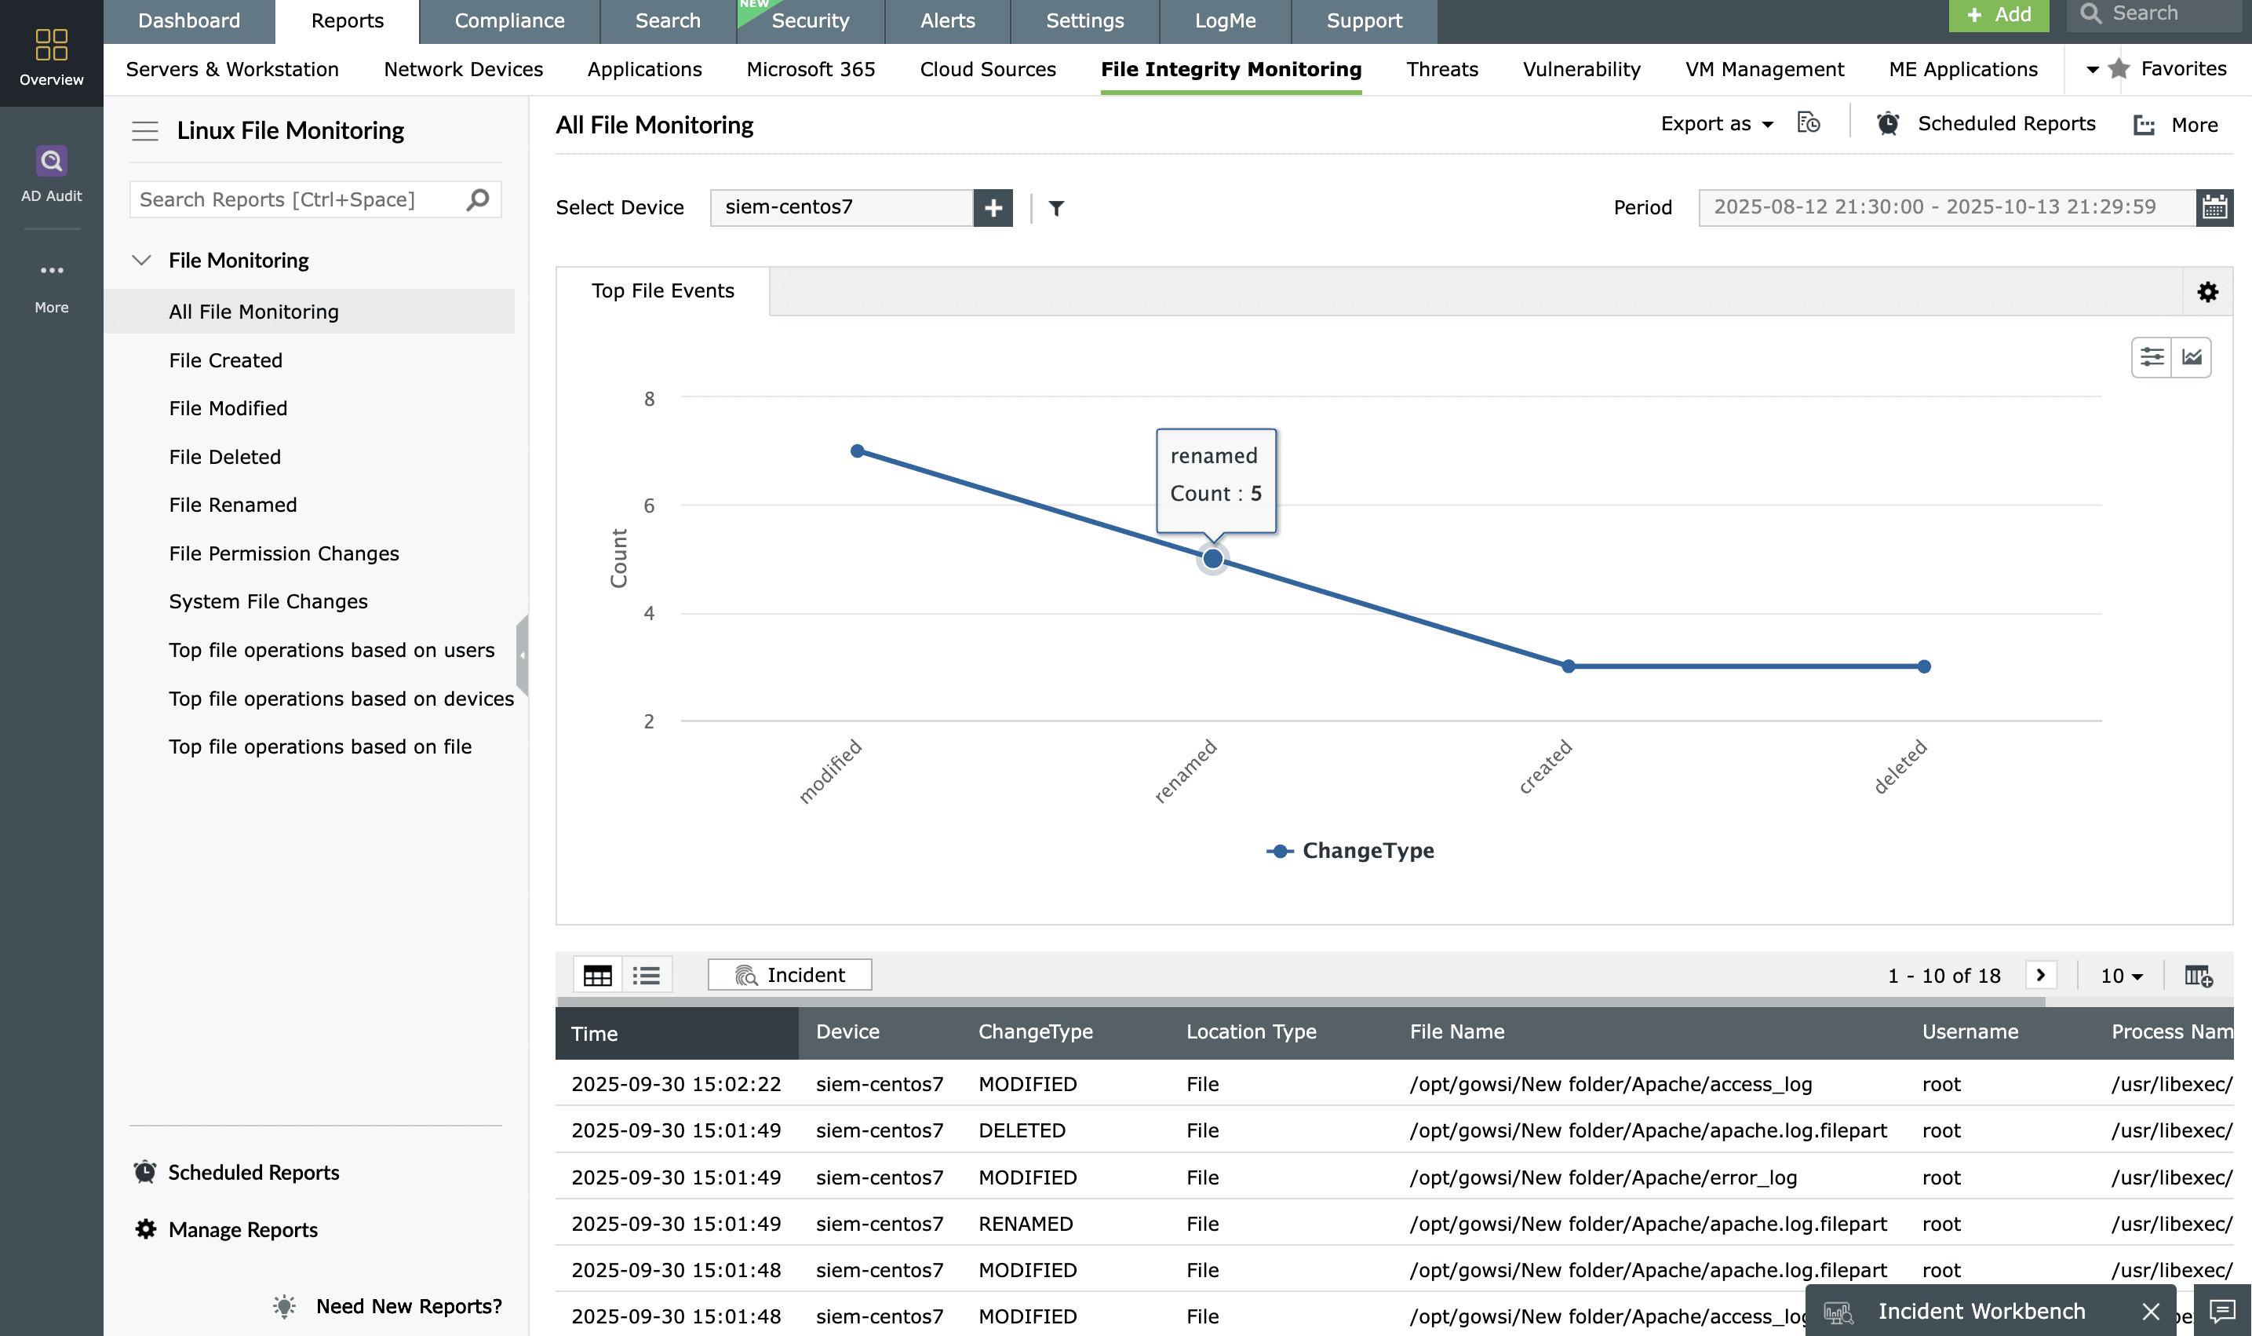2252x1336 pixels.
Task: Click the Search Reports input field
Action: (297, 200)
